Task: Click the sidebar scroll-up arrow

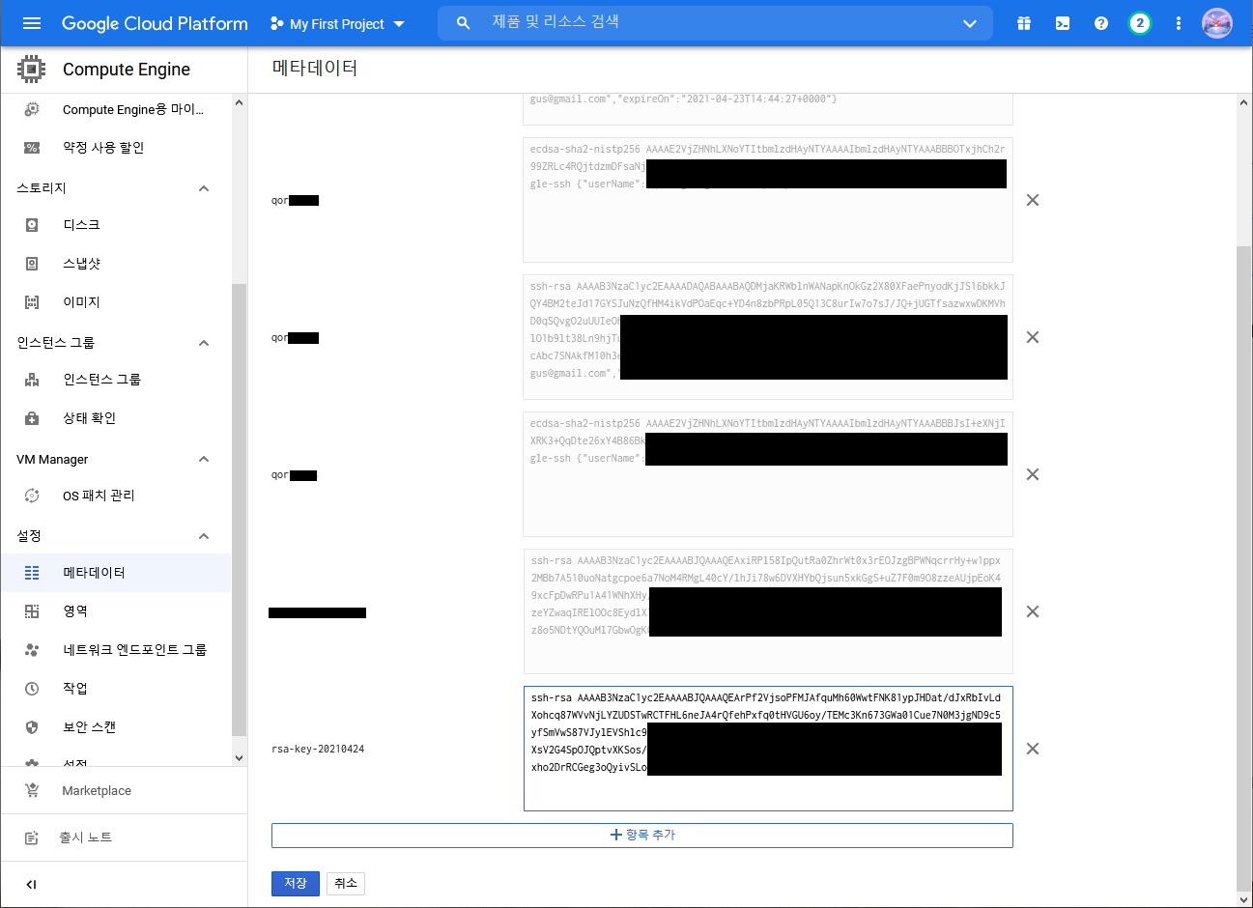Action: click(239, 101)
